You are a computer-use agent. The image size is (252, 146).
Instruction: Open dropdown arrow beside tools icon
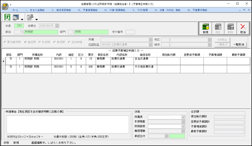tap(37, 20)
